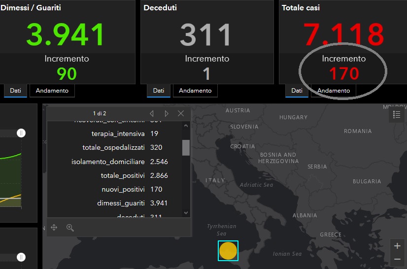407x269 pixels.
Task: Open Andamento tab under Dimessi / Guariti
Action: 52,91
